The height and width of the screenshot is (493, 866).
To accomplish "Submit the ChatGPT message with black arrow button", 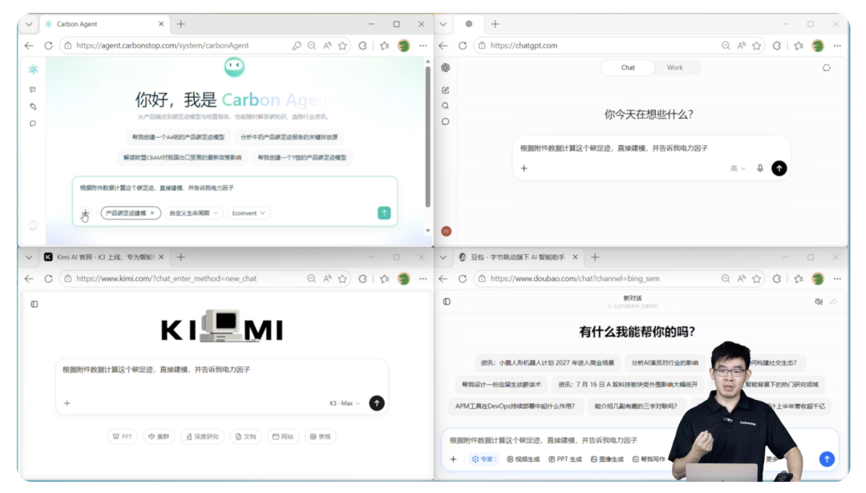I will (x=779, y=168).
